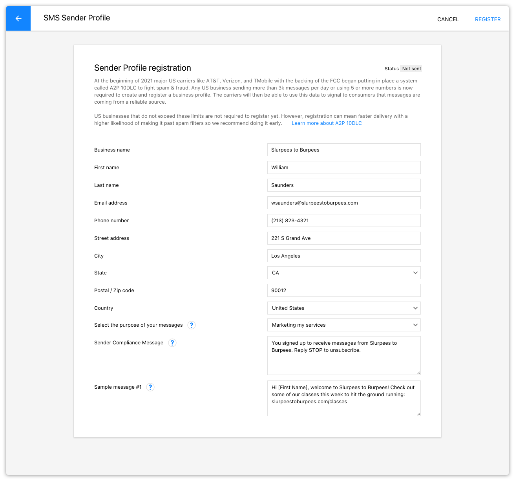Screen dimensions: 515x481
Task: Select the Last name field containing Saunders
Action: 344,185
